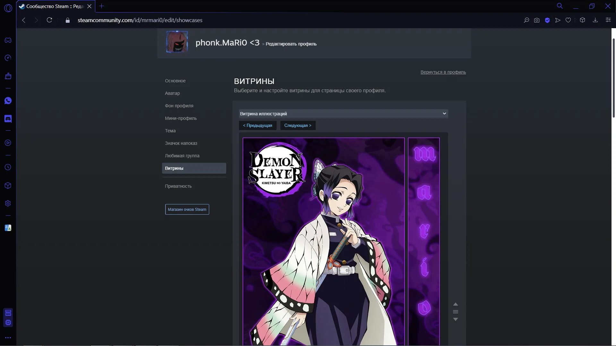Open WhatsApp messenger in sidebar
Viewport: 616px width, 346px height.
pos(8,101)
